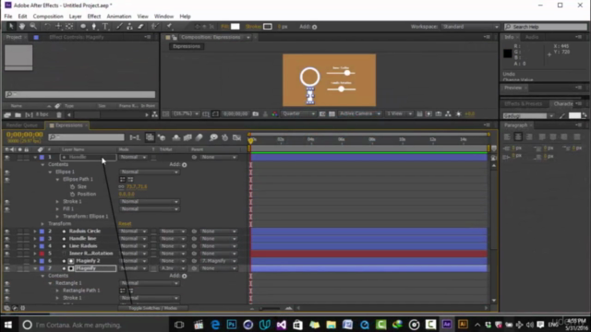The image size is (591, 332).
Task: Create new folder in Project panel
Action: tap(18, 114)
